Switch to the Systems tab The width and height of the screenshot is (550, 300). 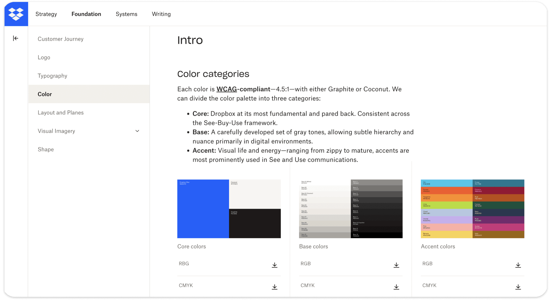(x=127, y=14)
